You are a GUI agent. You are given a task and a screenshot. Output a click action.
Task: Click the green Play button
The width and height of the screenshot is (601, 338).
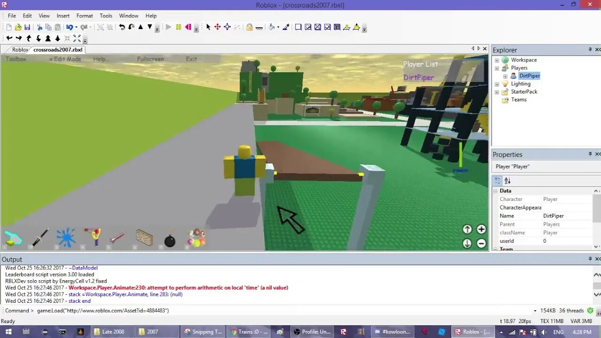169,27
